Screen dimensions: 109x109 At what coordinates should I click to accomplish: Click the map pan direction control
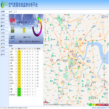pyautogui.click(x=45, y=17)
